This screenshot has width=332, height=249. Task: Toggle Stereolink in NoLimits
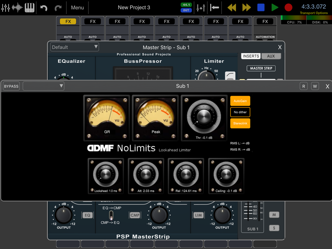tap(240, 124)
